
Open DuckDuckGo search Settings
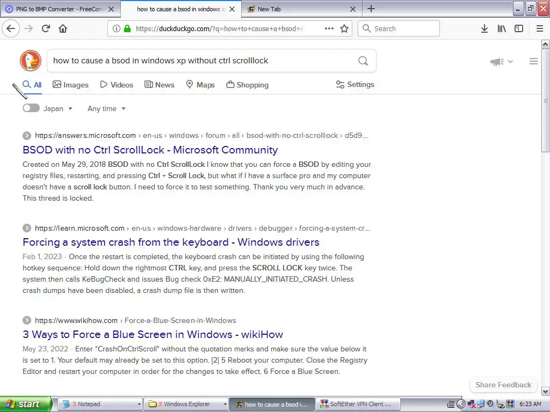tap(355, 84)
